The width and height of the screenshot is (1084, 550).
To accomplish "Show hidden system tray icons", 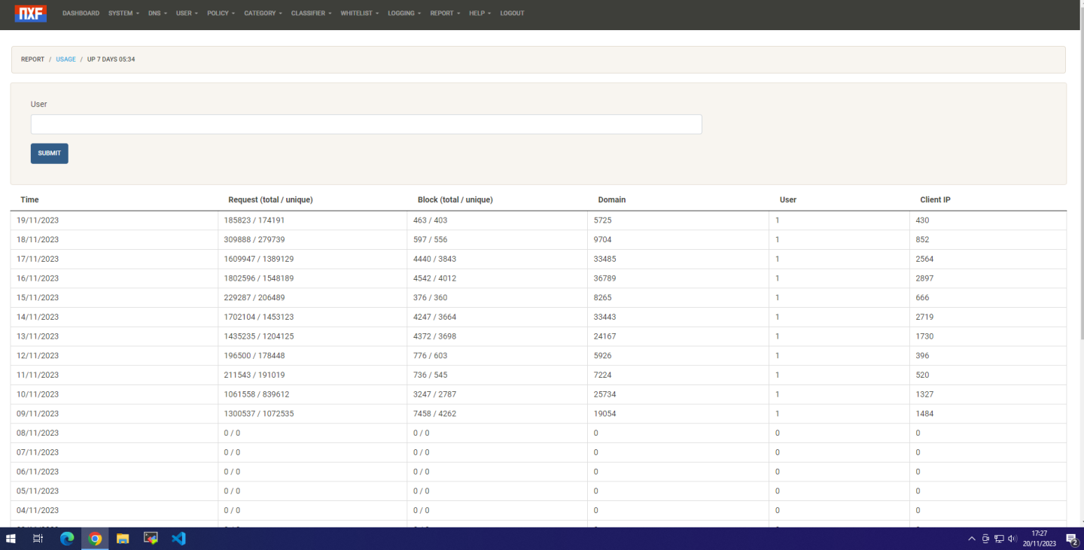I will coord(972,539).
